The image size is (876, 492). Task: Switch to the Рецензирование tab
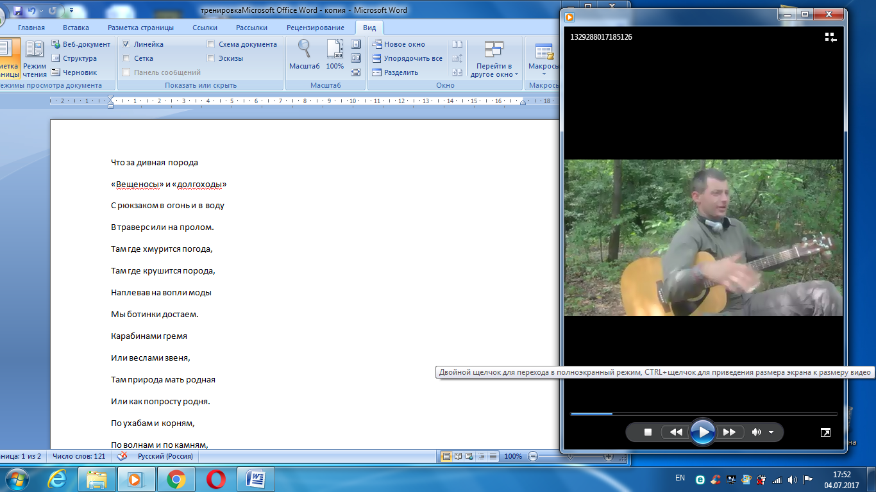316,28
